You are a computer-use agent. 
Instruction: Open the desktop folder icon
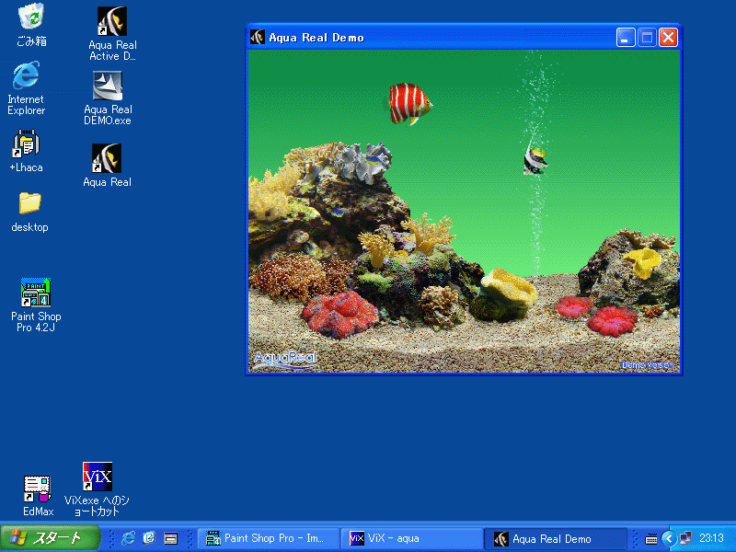click(29, 212)
